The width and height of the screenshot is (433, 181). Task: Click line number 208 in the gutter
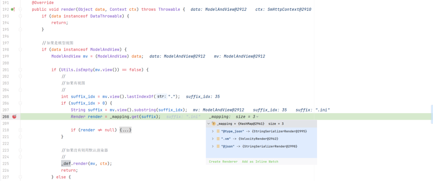(5, 117)
